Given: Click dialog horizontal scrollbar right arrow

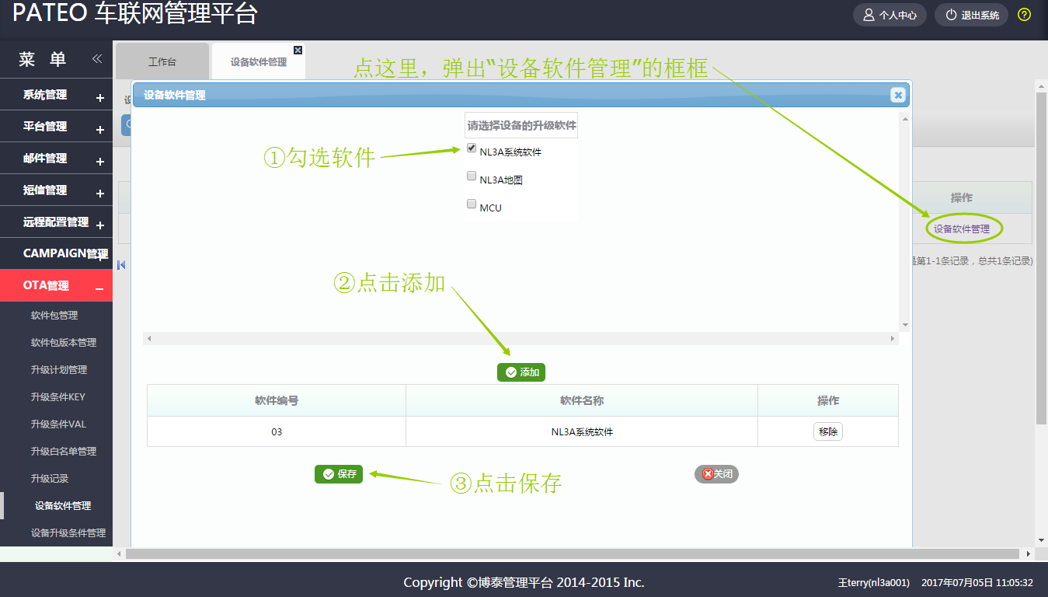Looking at the screenshot, I should (893, 339).
